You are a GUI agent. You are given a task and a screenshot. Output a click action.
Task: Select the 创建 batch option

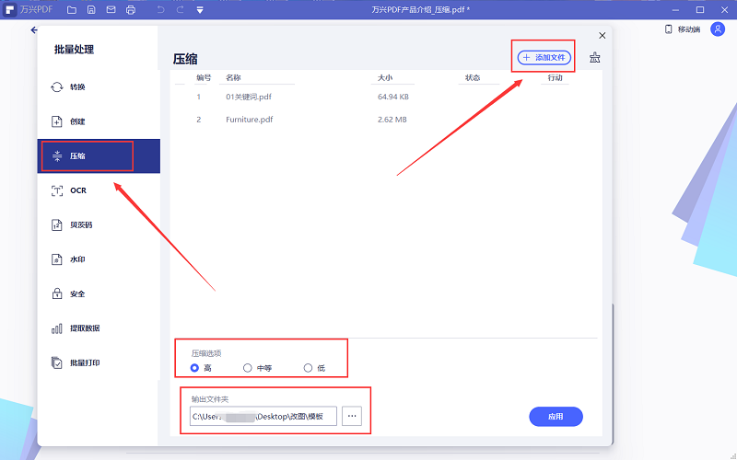click(99, 121)
